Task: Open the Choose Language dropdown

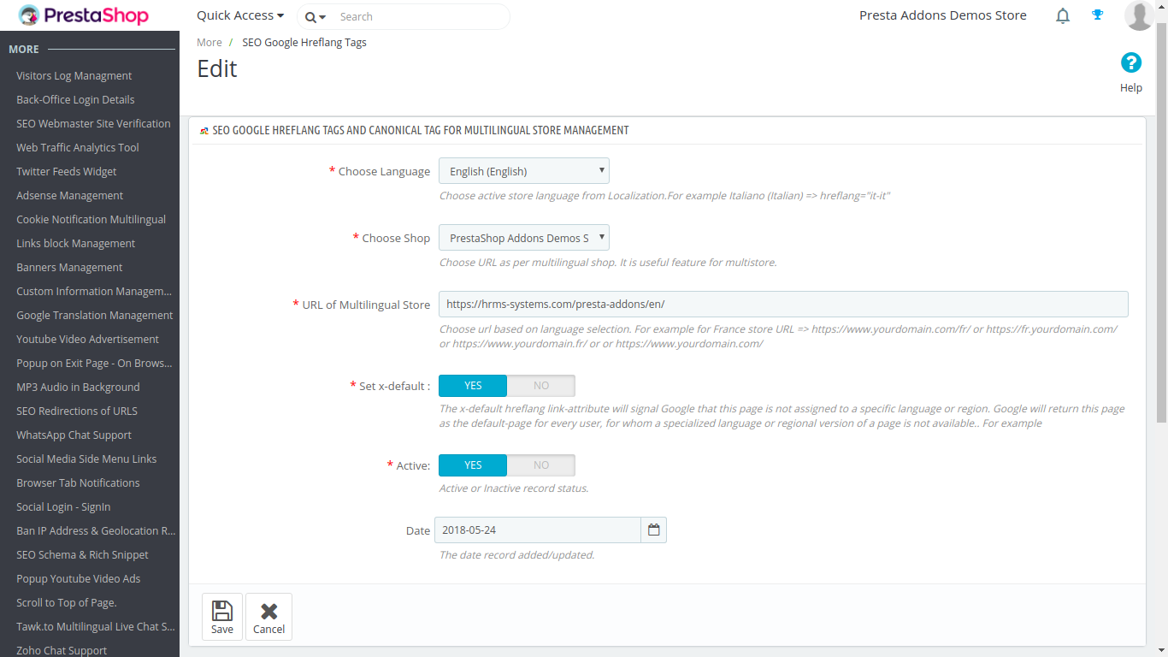Action: (x=524, y=171)
